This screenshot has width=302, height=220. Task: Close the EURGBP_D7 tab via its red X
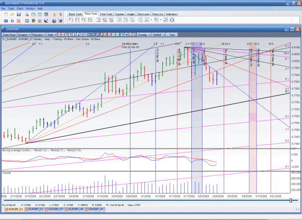pos(47,209)
